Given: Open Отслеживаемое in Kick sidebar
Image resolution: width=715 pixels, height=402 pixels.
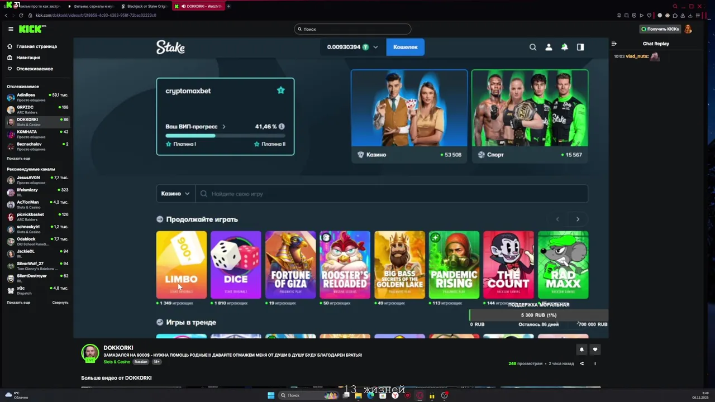Looking at the screenshot, I should pyautogui.click(x=30, y=69).
